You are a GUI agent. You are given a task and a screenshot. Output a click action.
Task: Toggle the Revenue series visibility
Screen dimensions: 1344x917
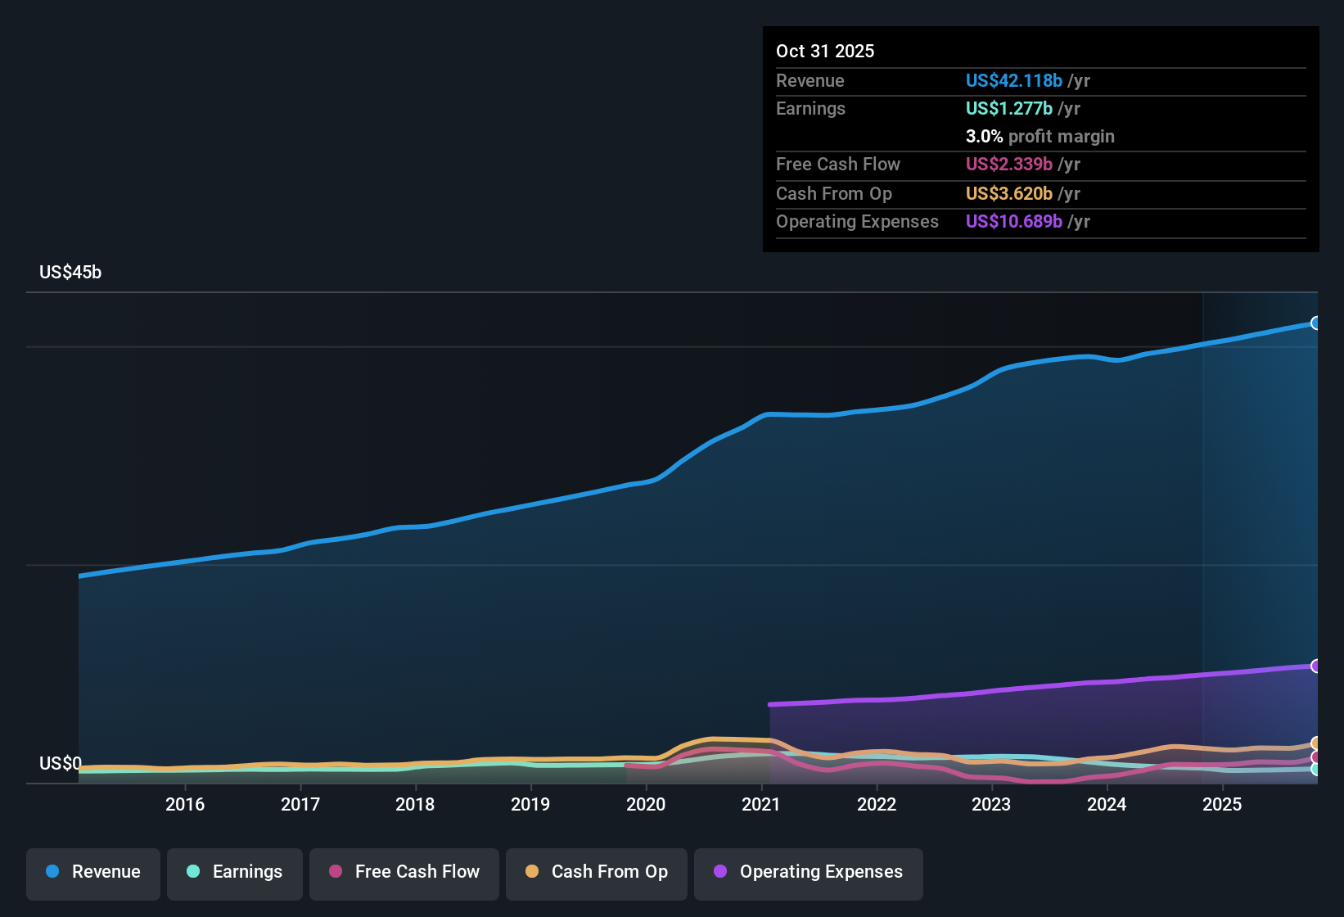click(92, 872)
